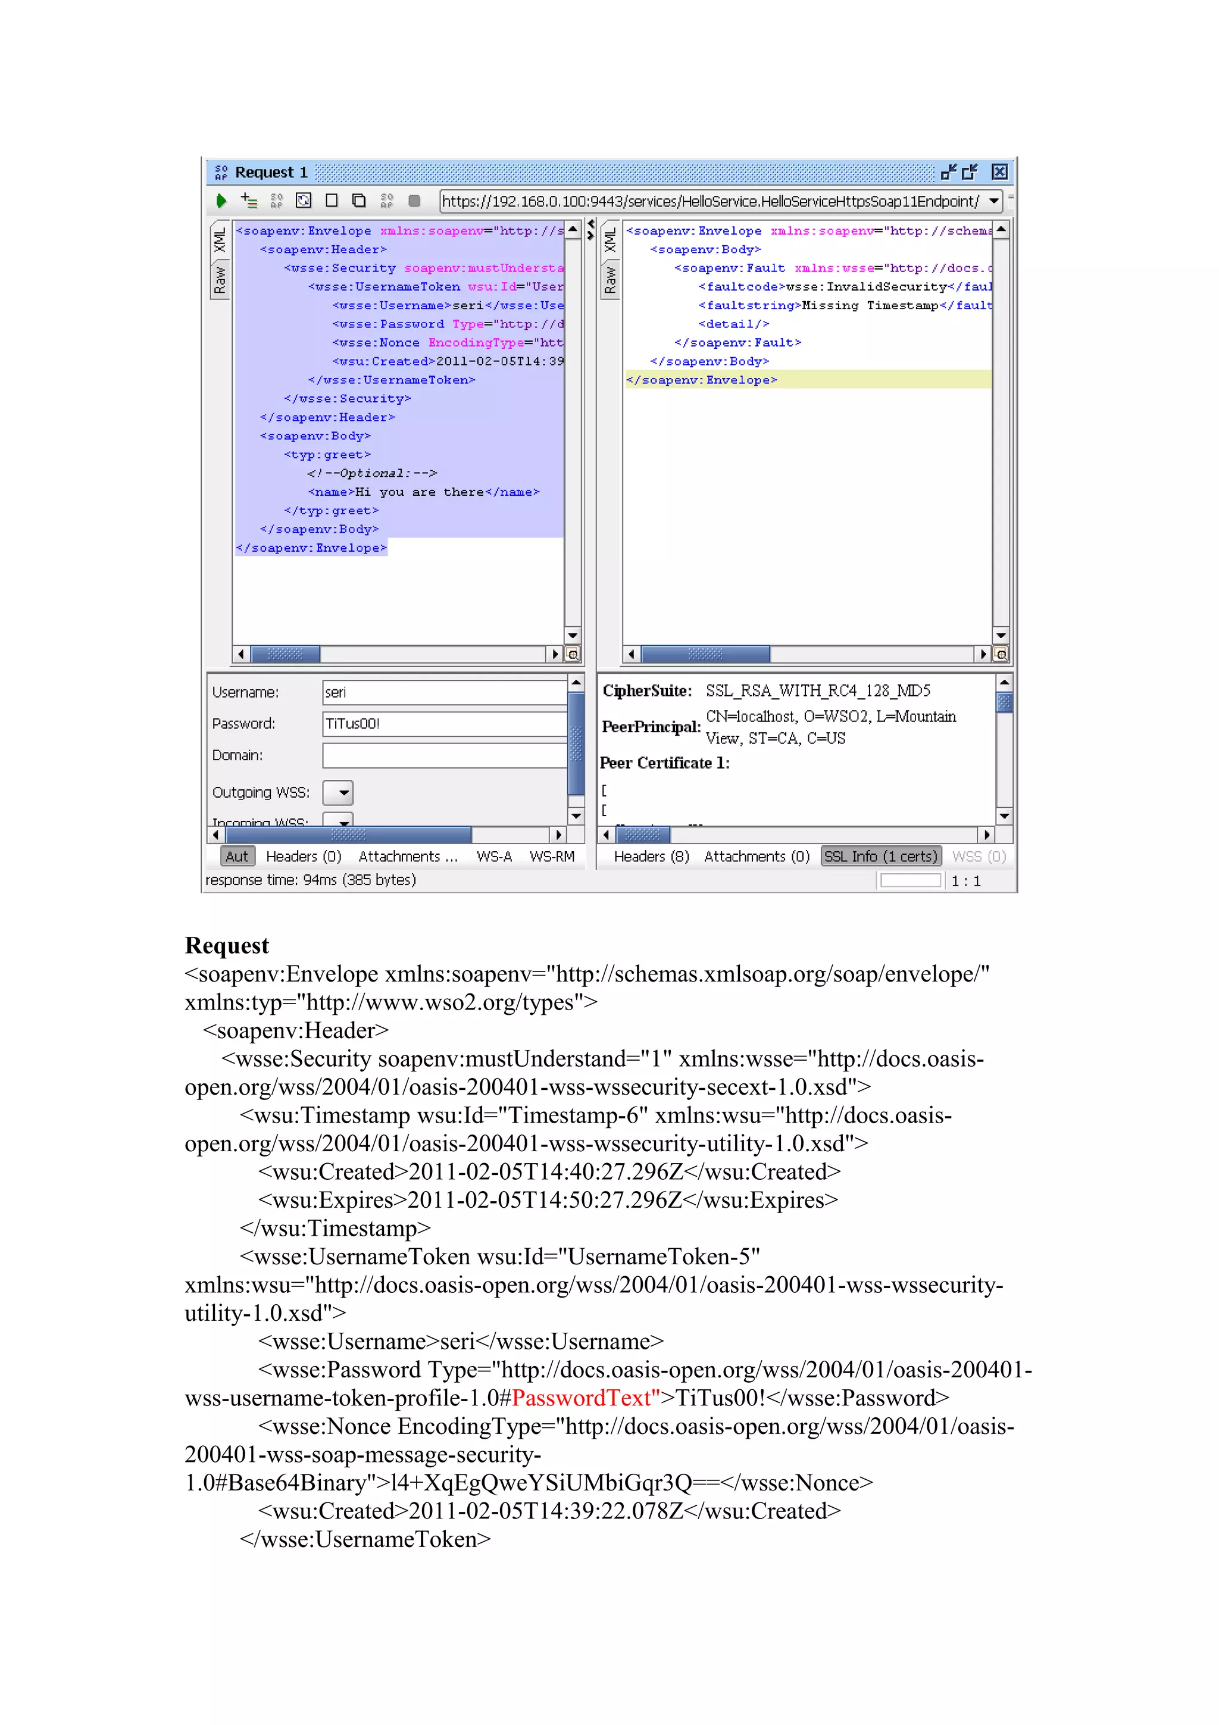Viewport: 1219px width, 1725px height.
Task: Click the response time 94ms status text
Action: [x=311, y=880]
